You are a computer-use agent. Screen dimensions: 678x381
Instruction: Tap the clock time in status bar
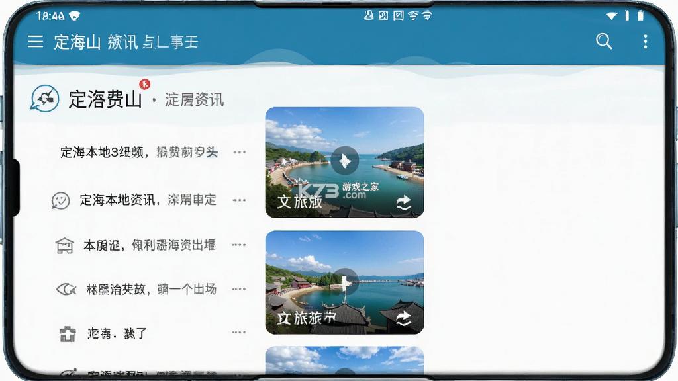click(x=50, y=16)
